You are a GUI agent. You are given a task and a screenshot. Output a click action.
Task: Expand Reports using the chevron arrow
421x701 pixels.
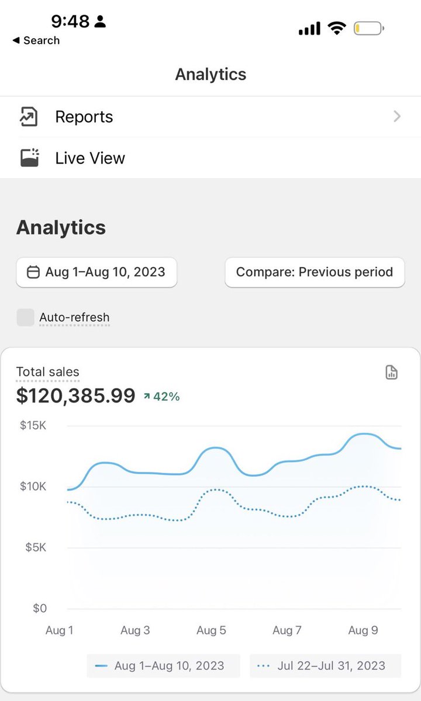[x=397, y=116]
